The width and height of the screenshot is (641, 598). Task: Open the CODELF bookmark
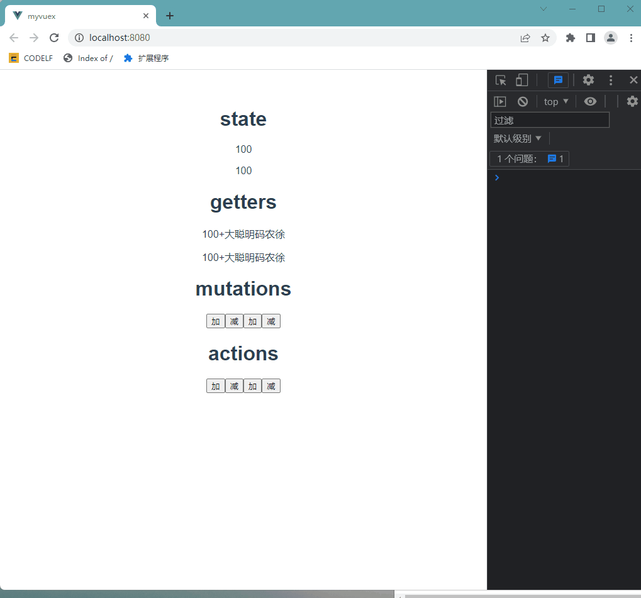pos(31,58)
